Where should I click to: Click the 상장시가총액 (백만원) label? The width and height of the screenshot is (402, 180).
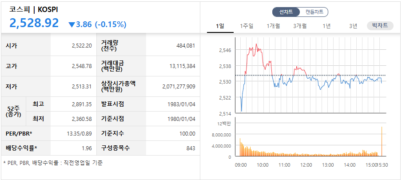coord(118,87)
